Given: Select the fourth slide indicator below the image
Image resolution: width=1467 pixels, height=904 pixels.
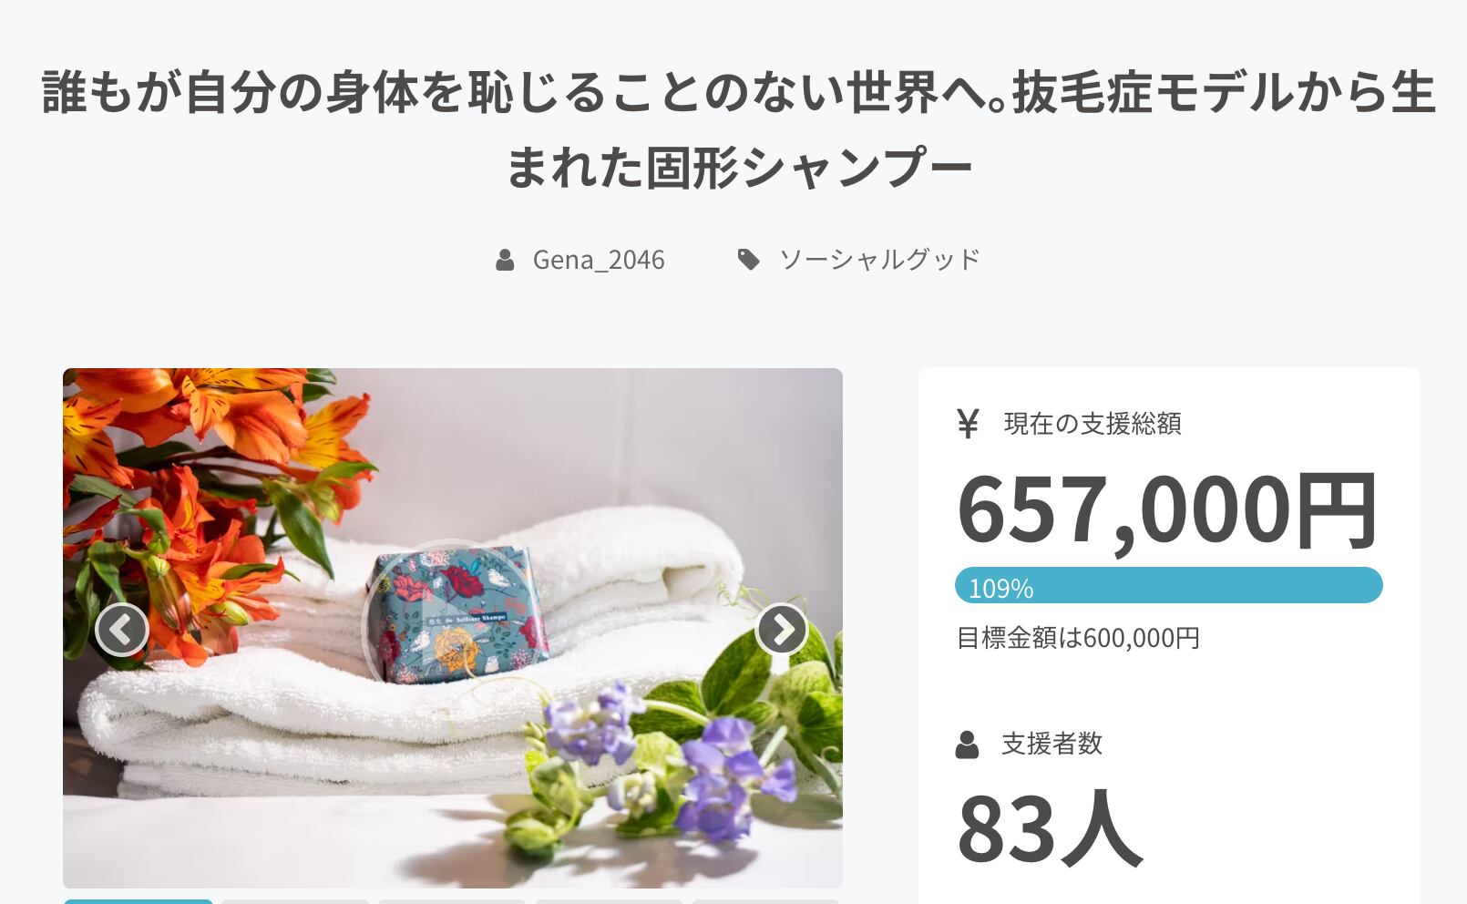Looking at the screenshot, I should tap(609, 901).
